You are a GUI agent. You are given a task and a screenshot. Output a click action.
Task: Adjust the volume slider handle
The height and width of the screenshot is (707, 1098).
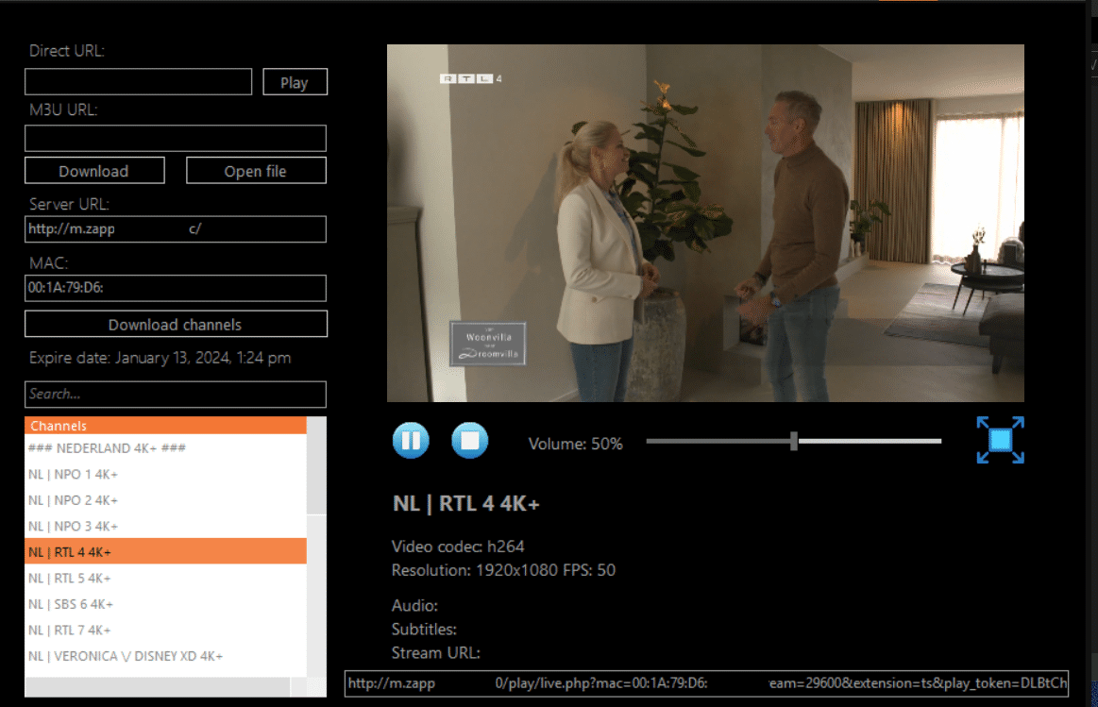tap(793, 441)
